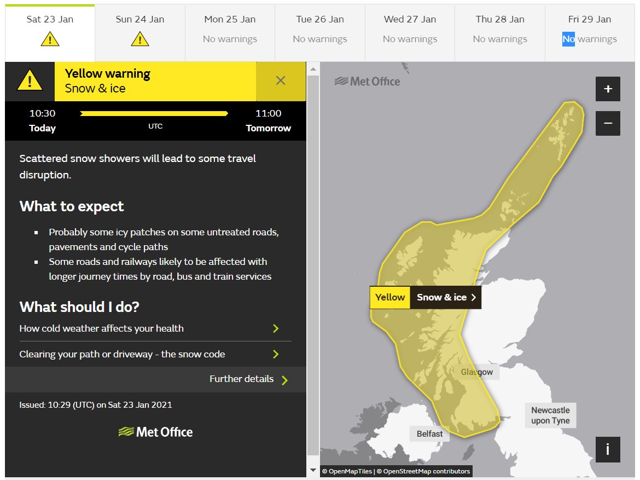Open the map information button
The width and height of the screenshot is (640, 480).
pyautogui.click(x=608, y=449)
